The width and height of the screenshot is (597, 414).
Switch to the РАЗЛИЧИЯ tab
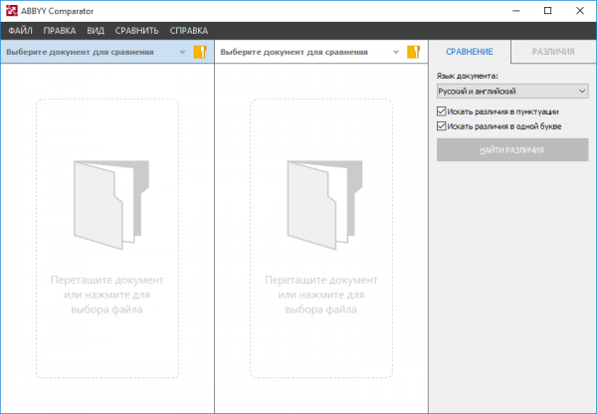(x=553, y=52)
